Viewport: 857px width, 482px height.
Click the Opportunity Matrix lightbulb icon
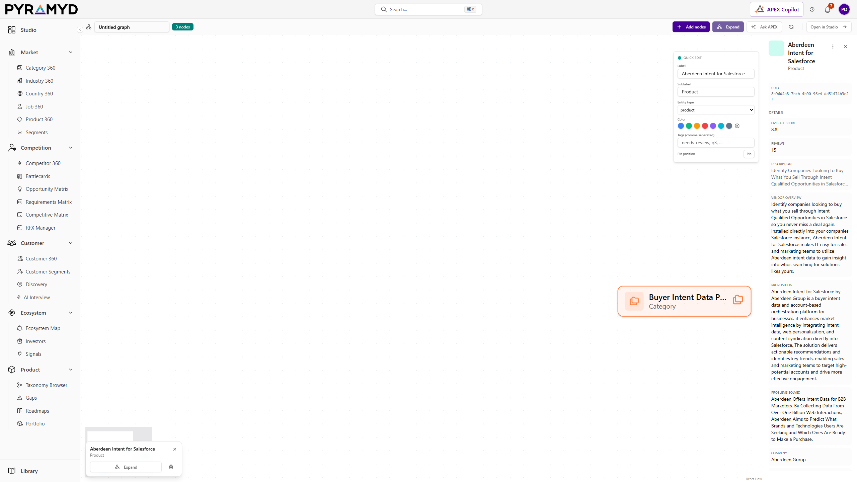20,189
